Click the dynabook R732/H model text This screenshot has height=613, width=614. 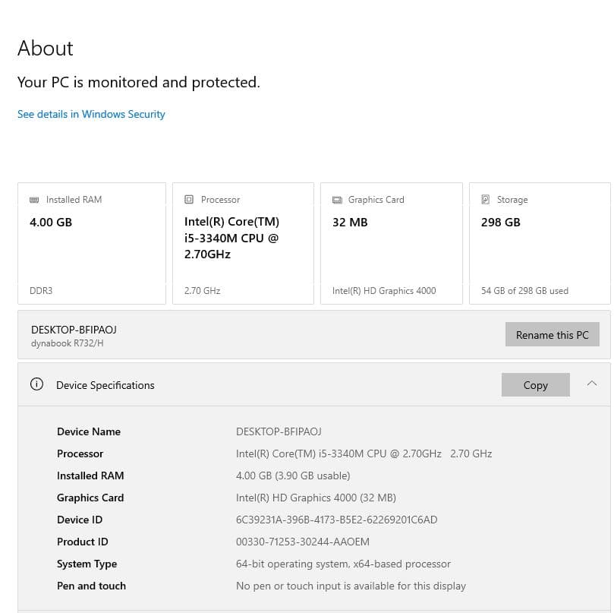pos(68,343)
